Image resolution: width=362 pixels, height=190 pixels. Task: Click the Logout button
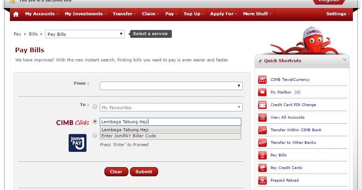click(329, 2)
